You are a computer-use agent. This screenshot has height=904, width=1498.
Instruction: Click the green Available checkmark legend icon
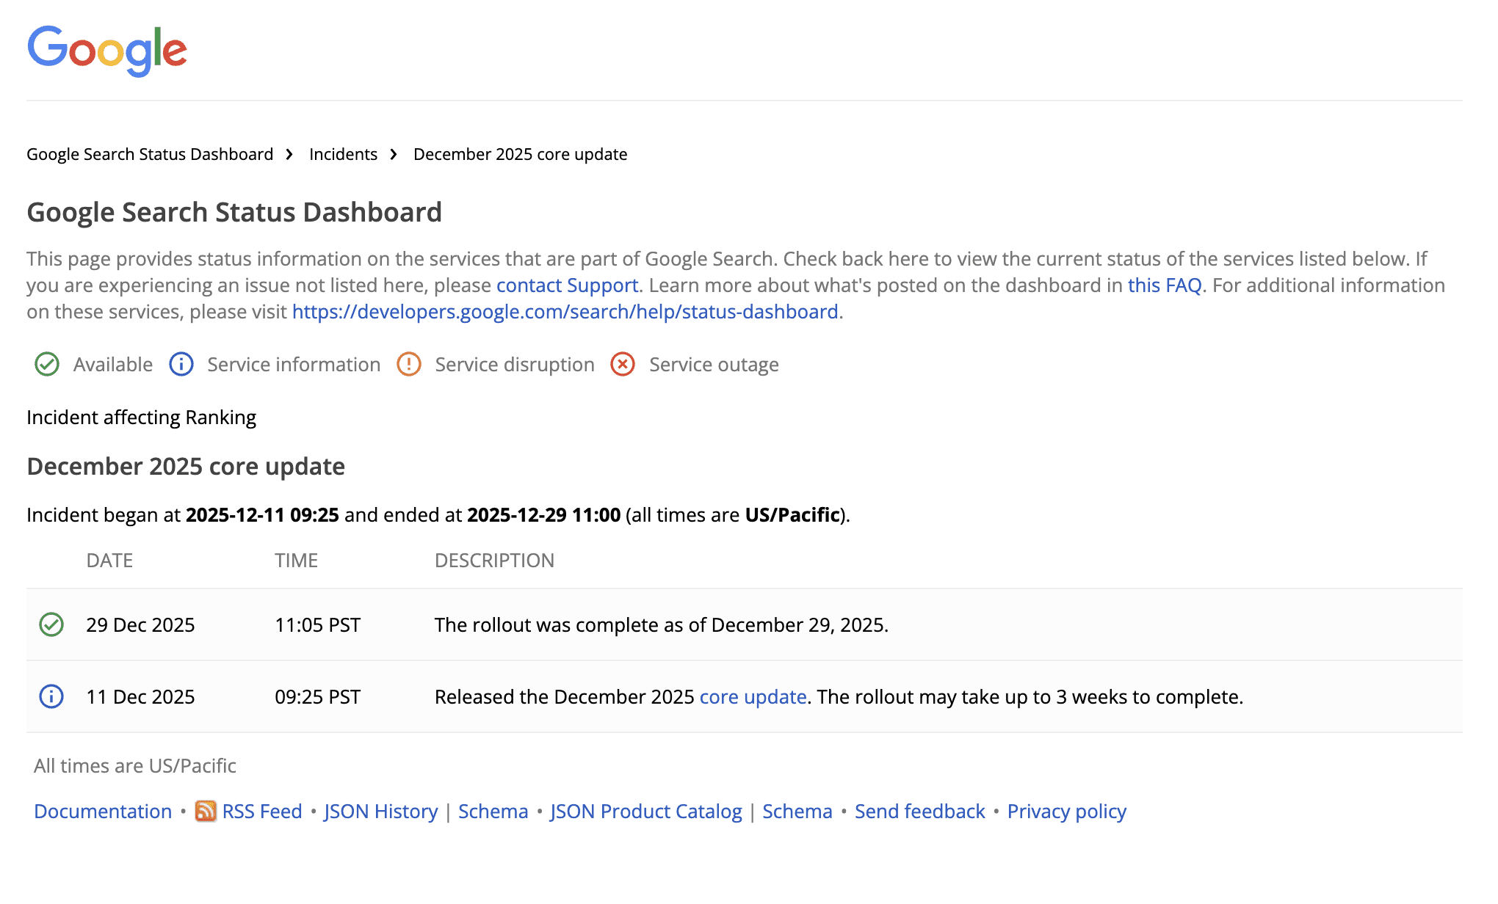coord(47,364)
